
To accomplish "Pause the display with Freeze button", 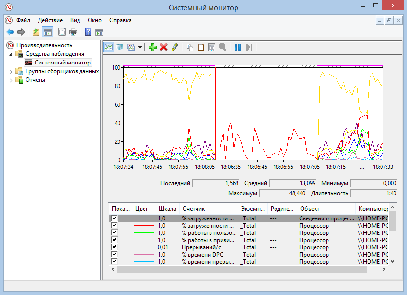I will pos(237,47).
